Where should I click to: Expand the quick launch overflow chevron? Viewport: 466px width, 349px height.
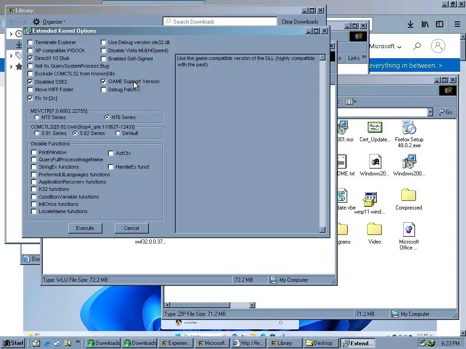[77, 342]
